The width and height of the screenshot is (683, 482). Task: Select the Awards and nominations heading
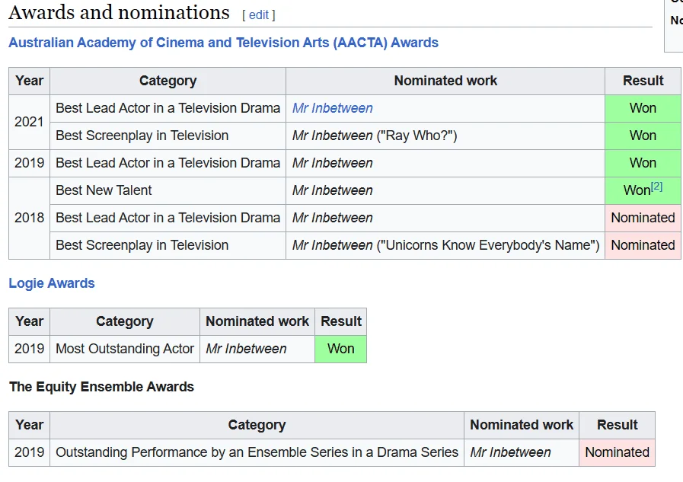click(119, 12)
